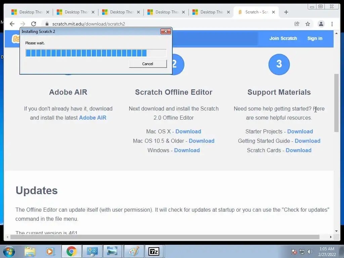Download the Mac OS 10.5 & Older editor
Screen dimensions: 344x258
tap(202, 141)
